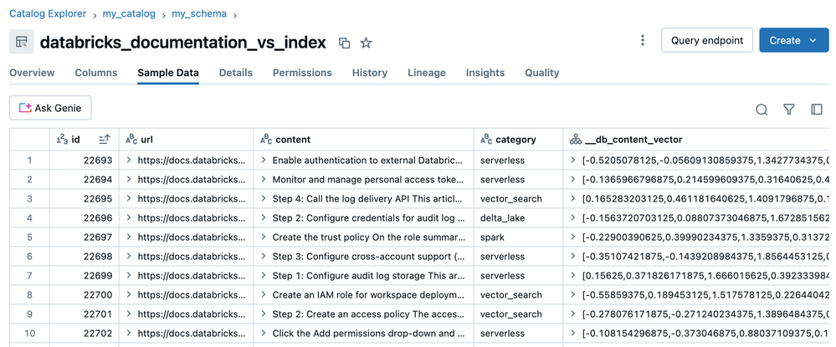This screenshot has width=836, height=347.
Task: Expand content cell 'Create the trust policy'
Action: (x=263, y=237)
